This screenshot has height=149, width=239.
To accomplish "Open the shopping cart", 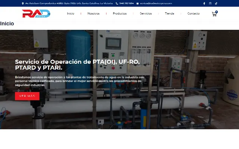I will (214, 14).
